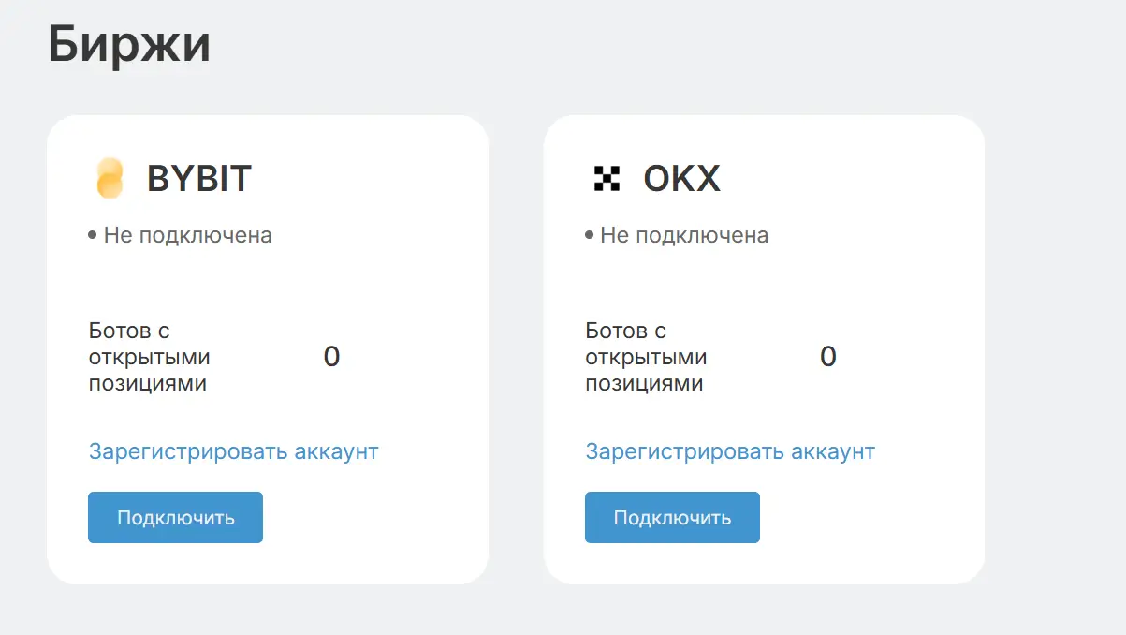
Task: Click the bots counter showing 0 on OKX card
Action: click(827, 356)
